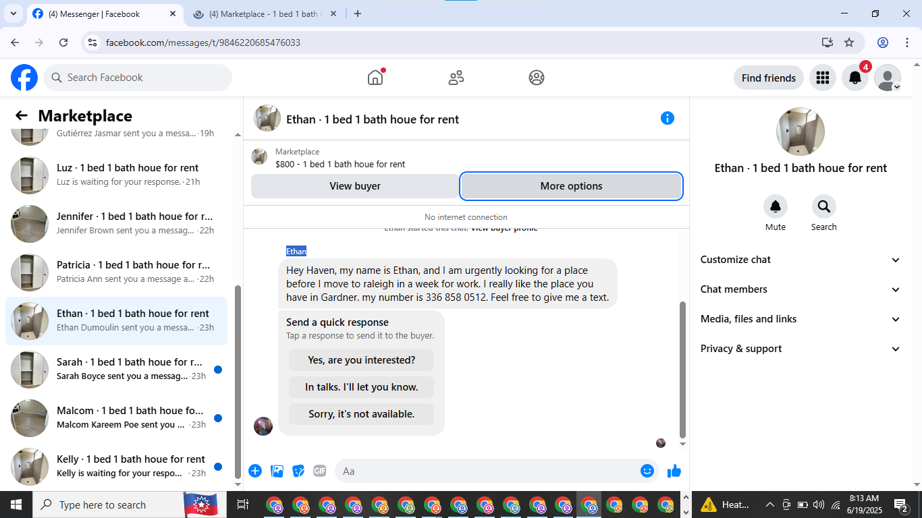Open the GIF picker
Screen dimensions: 922x518
[320, 471]
